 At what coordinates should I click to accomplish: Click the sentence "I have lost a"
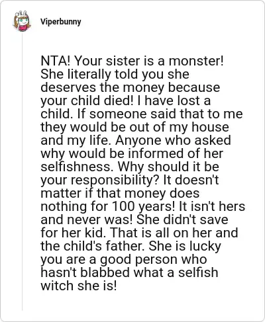(174, 101)
